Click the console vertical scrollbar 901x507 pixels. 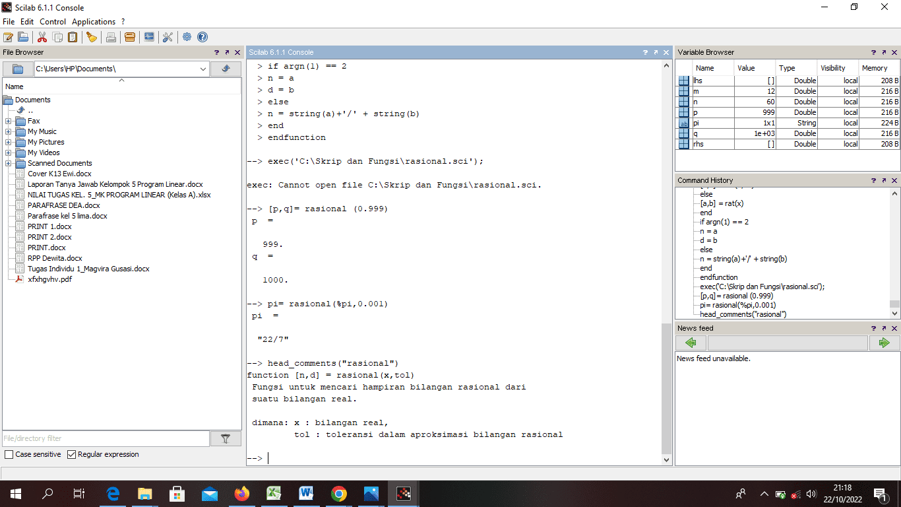pos(666,388)
